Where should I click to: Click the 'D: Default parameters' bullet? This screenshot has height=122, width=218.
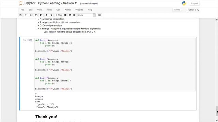pyautogui.click(x=51, y=25)
